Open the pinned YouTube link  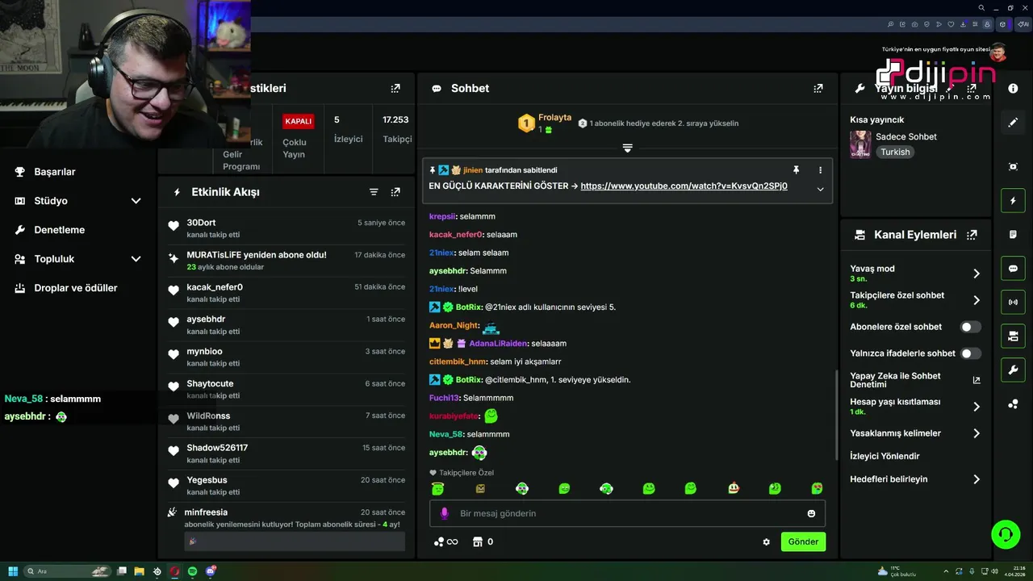(x=684, y=186)
